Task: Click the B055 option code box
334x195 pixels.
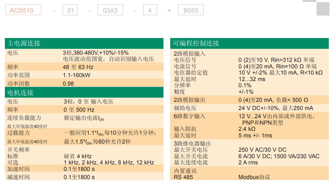Action: pos(191,10)
